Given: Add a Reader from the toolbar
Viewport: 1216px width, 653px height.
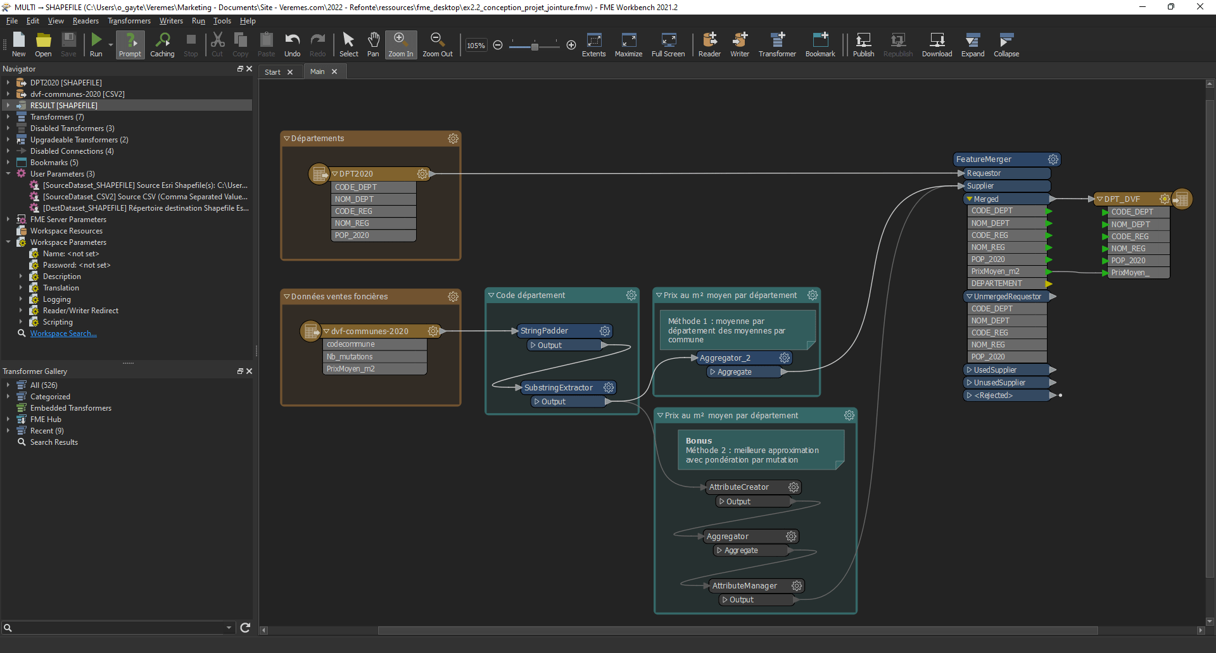Looking at the screenshot, I should (x=709, y=44).
